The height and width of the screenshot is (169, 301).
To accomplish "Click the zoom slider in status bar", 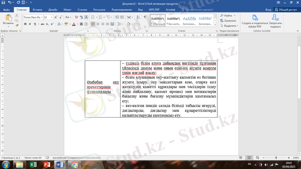I will pos(277,158).
